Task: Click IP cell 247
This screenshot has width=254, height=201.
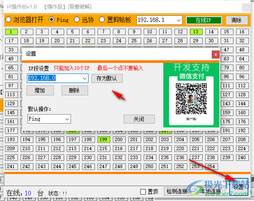Action: 103,166
